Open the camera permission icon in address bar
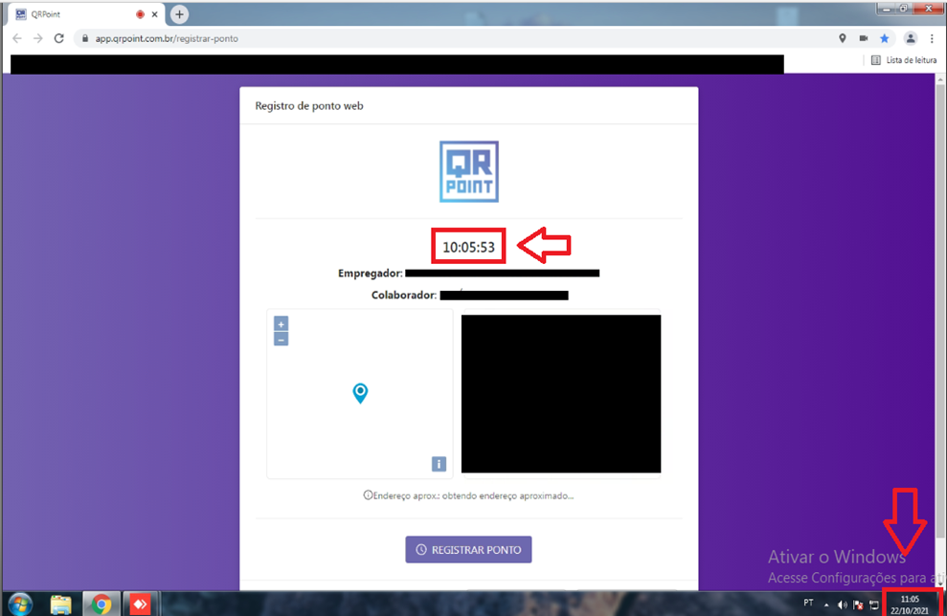Viewport: 947px width, 616px height. (864, 38)
